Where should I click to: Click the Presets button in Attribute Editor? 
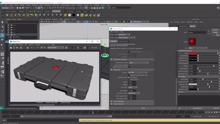coord(215,32)
